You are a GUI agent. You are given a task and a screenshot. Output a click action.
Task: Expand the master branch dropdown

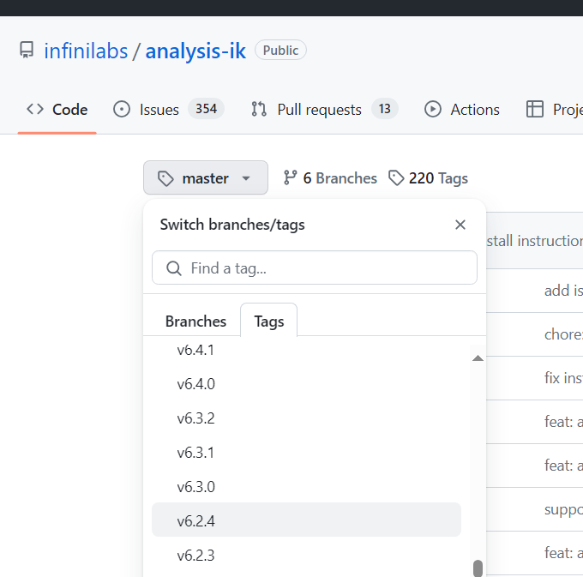point(206,178)
